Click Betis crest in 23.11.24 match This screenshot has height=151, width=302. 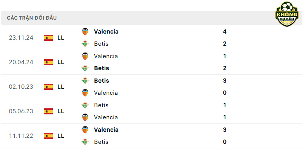click(x=85, y=44)
